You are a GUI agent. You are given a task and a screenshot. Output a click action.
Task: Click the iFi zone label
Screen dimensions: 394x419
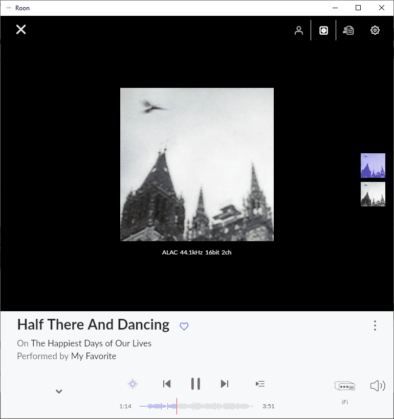point(345,402)
